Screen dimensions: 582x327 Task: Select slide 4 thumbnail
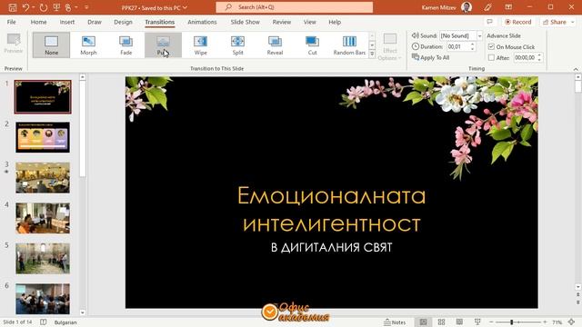click(43, 218)
